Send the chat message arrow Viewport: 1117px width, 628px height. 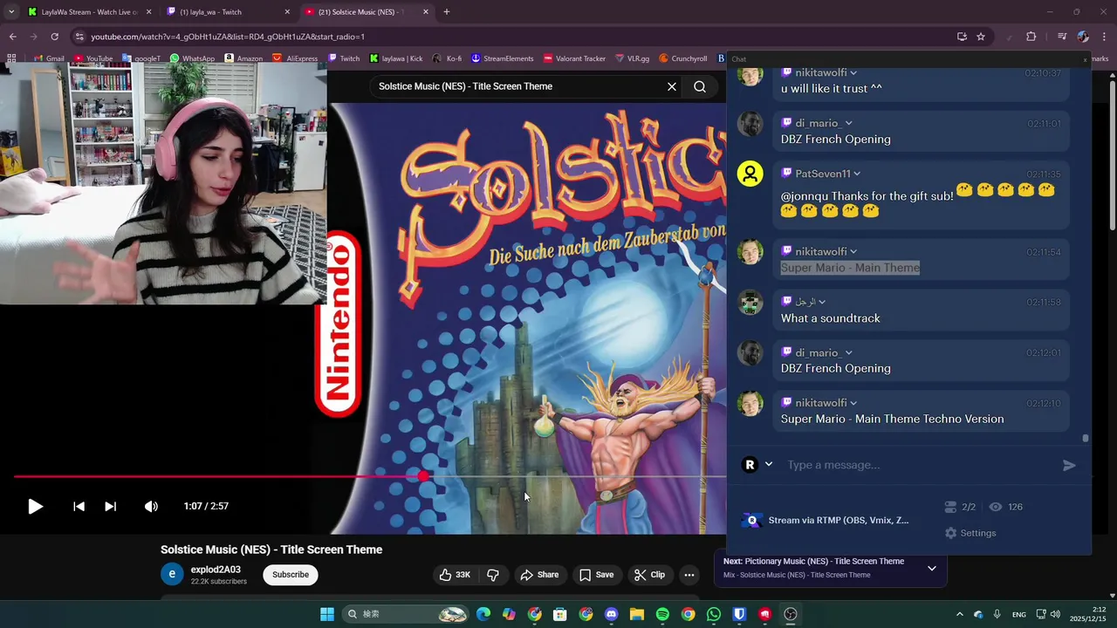click(x=1069, y=466)
